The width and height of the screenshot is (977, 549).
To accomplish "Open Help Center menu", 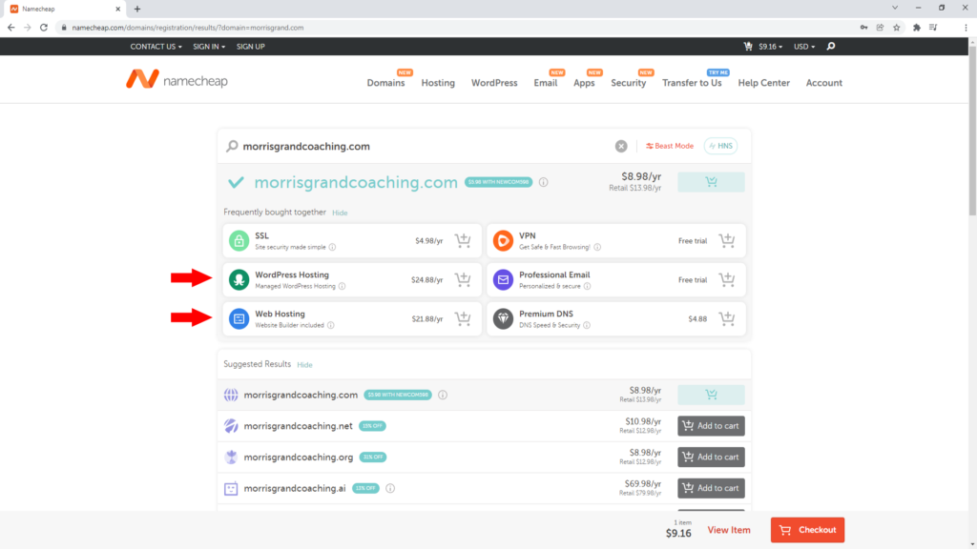I will (764, 83).
